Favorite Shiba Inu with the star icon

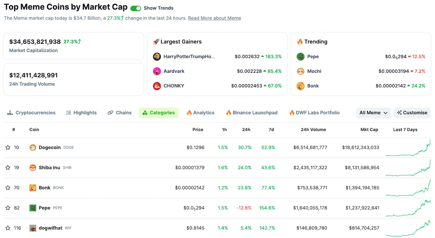click(8, 168)
